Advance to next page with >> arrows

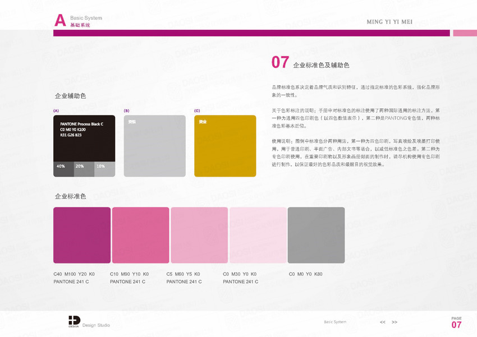coord(395,322)
